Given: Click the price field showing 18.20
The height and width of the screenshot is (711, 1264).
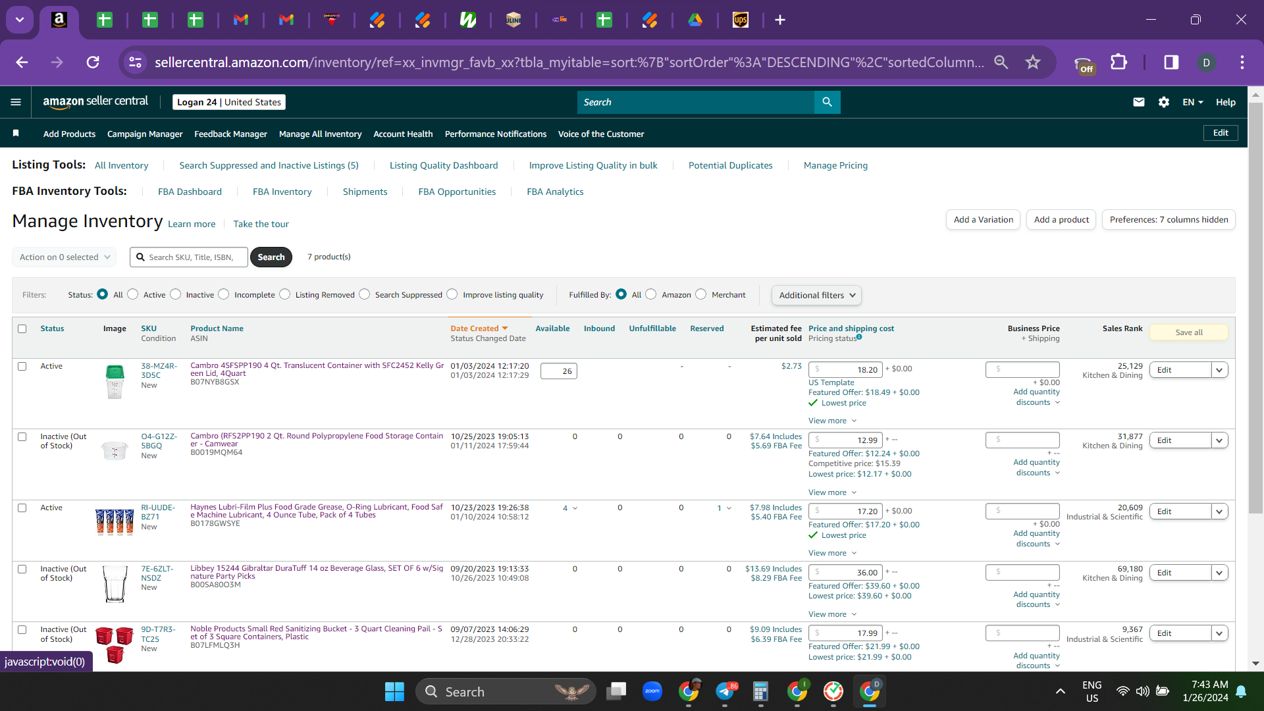Looking at the screenshot, I should [845, 370].
